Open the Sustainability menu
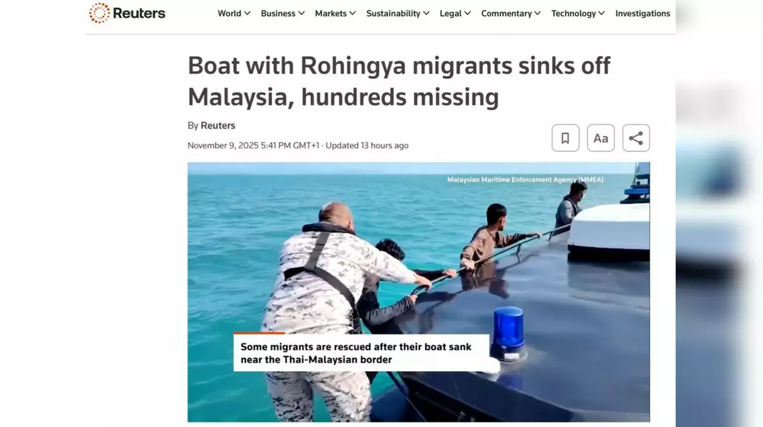This screenshot has height=427, width=763. pyautogui.click(x=398, y=13)
